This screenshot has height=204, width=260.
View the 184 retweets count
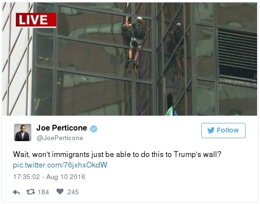[x=43, y=192]
